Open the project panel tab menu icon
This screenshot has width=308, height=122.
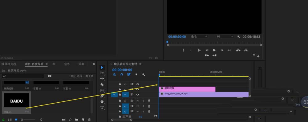coord(47,64)
